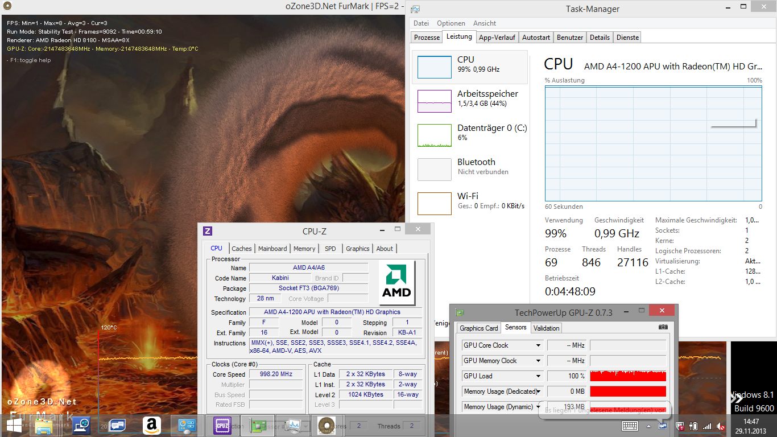Select the Leistung tab

pyautogui.click(x=459, y=36)
